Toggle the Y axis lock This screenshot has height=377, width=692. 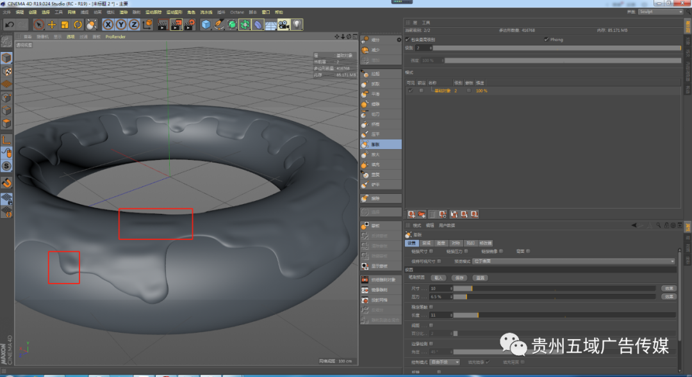tap(120, 25)
